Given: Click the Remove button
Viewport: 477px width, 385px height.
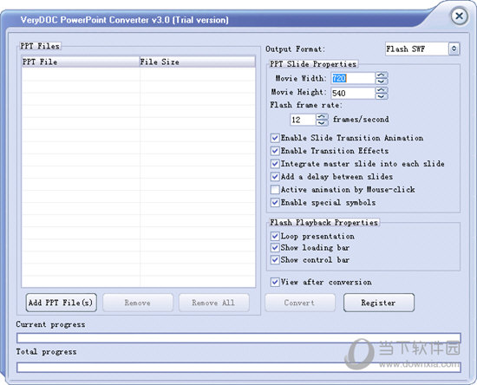Looking at the screenshot, I should [x=138, y=303].
